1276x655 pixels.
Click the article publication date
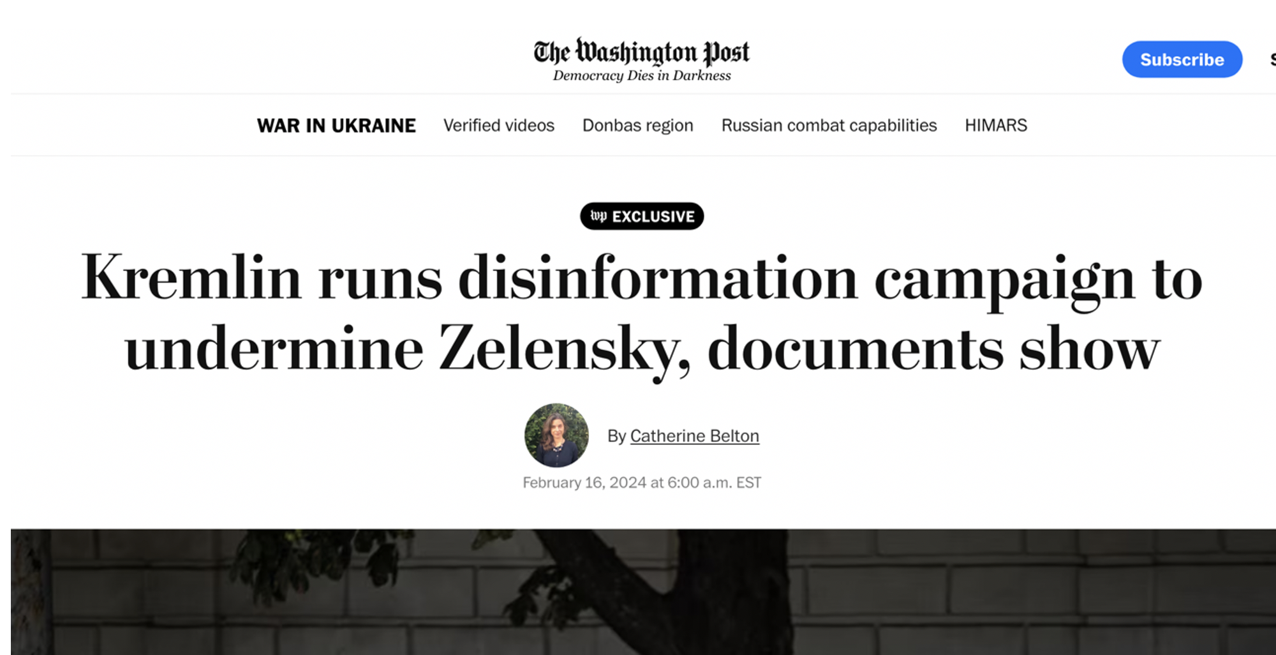pos(642,483)
